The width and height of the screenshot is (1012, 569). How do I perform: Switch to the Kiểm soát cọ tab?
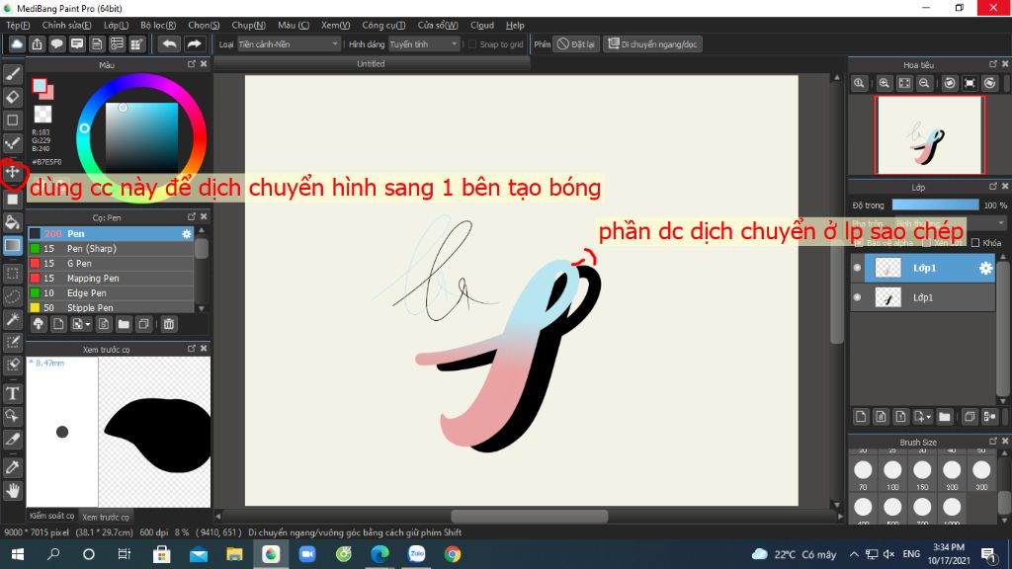tap(51, 516)
